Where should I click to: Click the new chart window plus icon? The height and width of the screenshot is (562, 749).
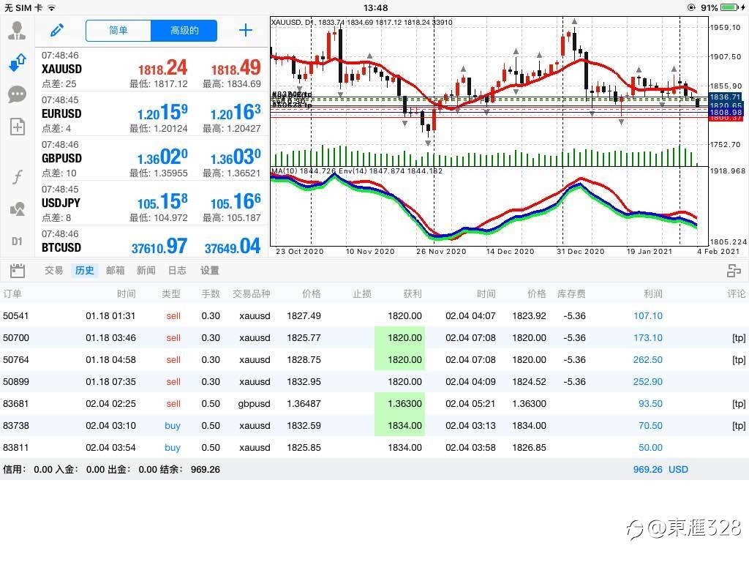[17, 127]
